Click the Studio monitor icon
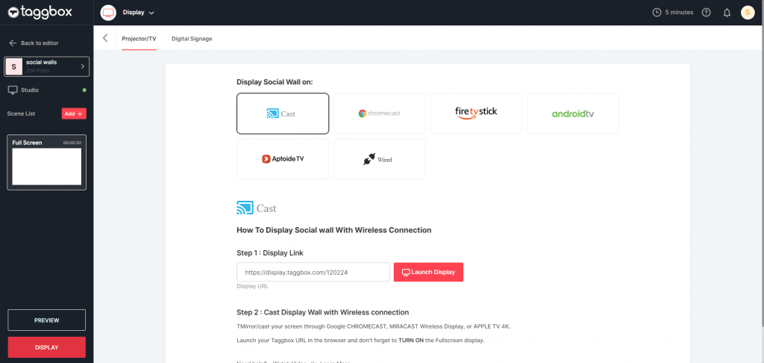The width and height of the screenshot is (764, 363). coord(13,90)
